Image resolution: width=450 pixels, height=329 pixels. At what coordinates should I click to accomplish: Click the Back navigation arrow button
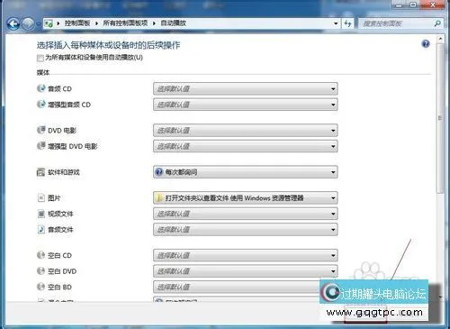tap(13, 23)
